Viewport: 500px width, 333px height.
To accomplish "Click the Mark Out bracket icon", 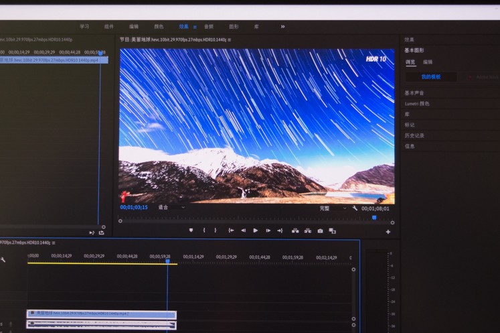I will (x=216, y=230).
